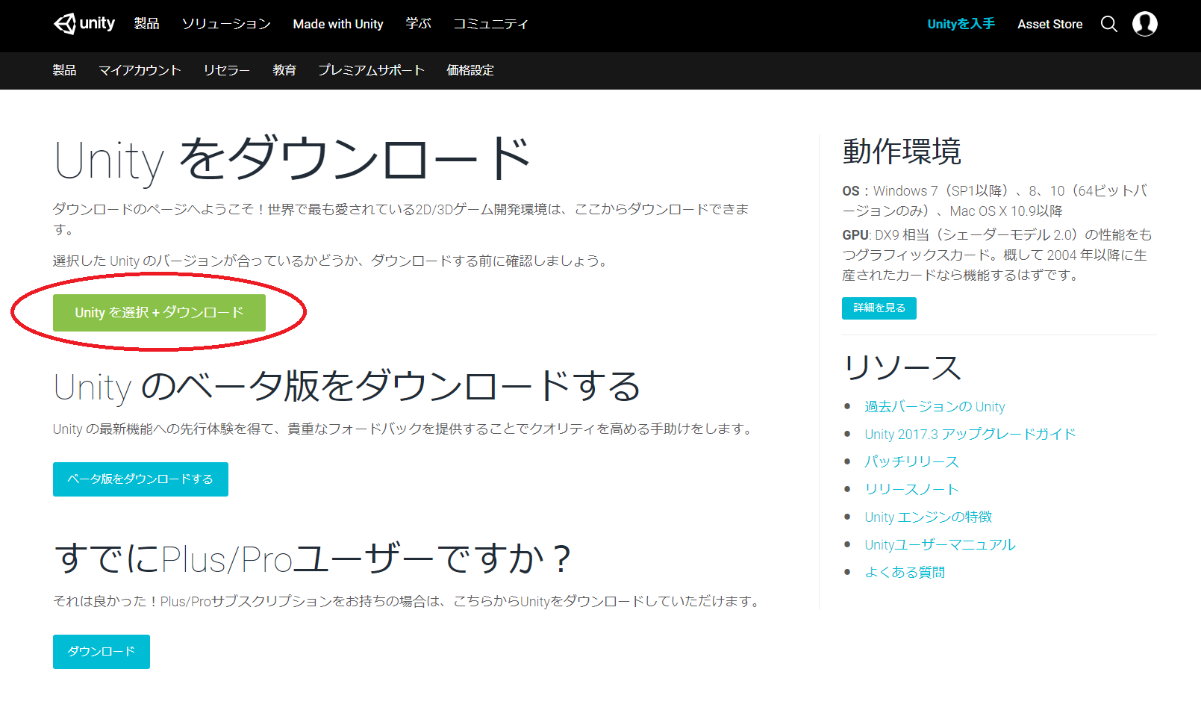This screenshot has width=1201, height=728.
Task: Open the user account avatar icon
Action: 1144,24
